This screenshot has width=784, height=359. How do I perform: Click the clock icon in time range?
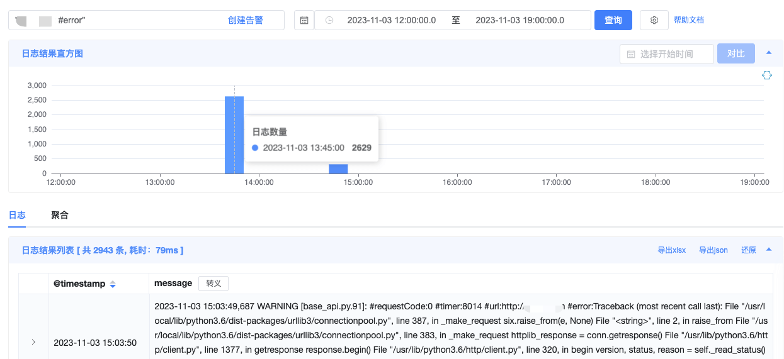(x=329, y=20)
